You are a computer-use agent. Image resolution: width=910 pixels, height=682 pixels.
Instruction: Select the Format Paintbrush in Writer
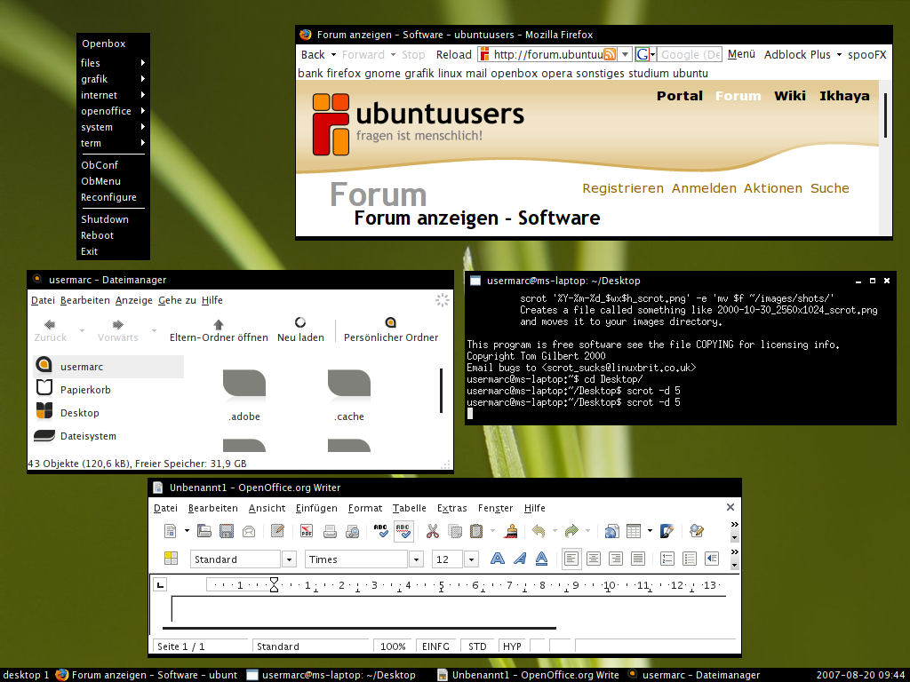click(511, 531)
